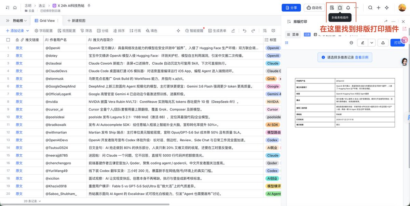Click the AI SDK tag chip
This screenshot has width=410, height=206.
273,125
